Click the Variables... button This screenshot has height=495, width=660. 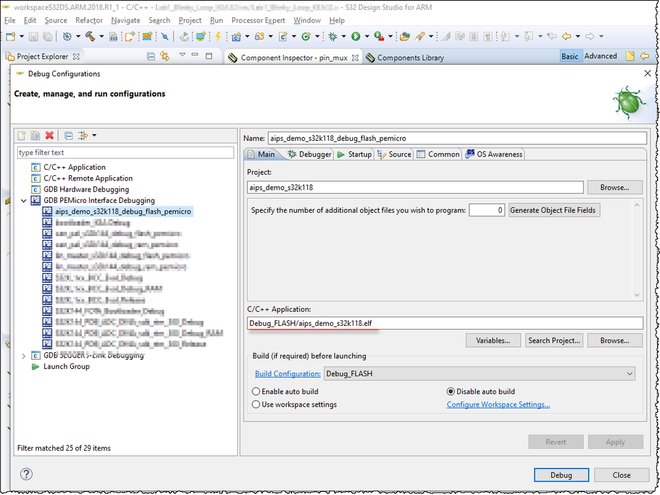pos(493,340)
